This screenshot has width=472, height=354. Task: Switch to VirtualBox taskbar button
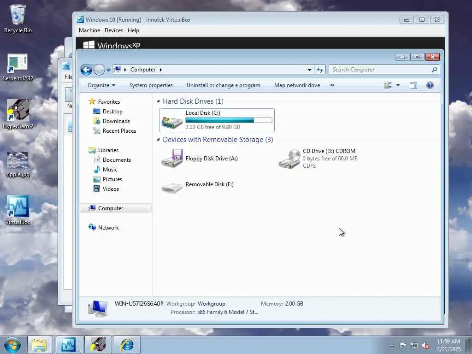pos(68,345)
